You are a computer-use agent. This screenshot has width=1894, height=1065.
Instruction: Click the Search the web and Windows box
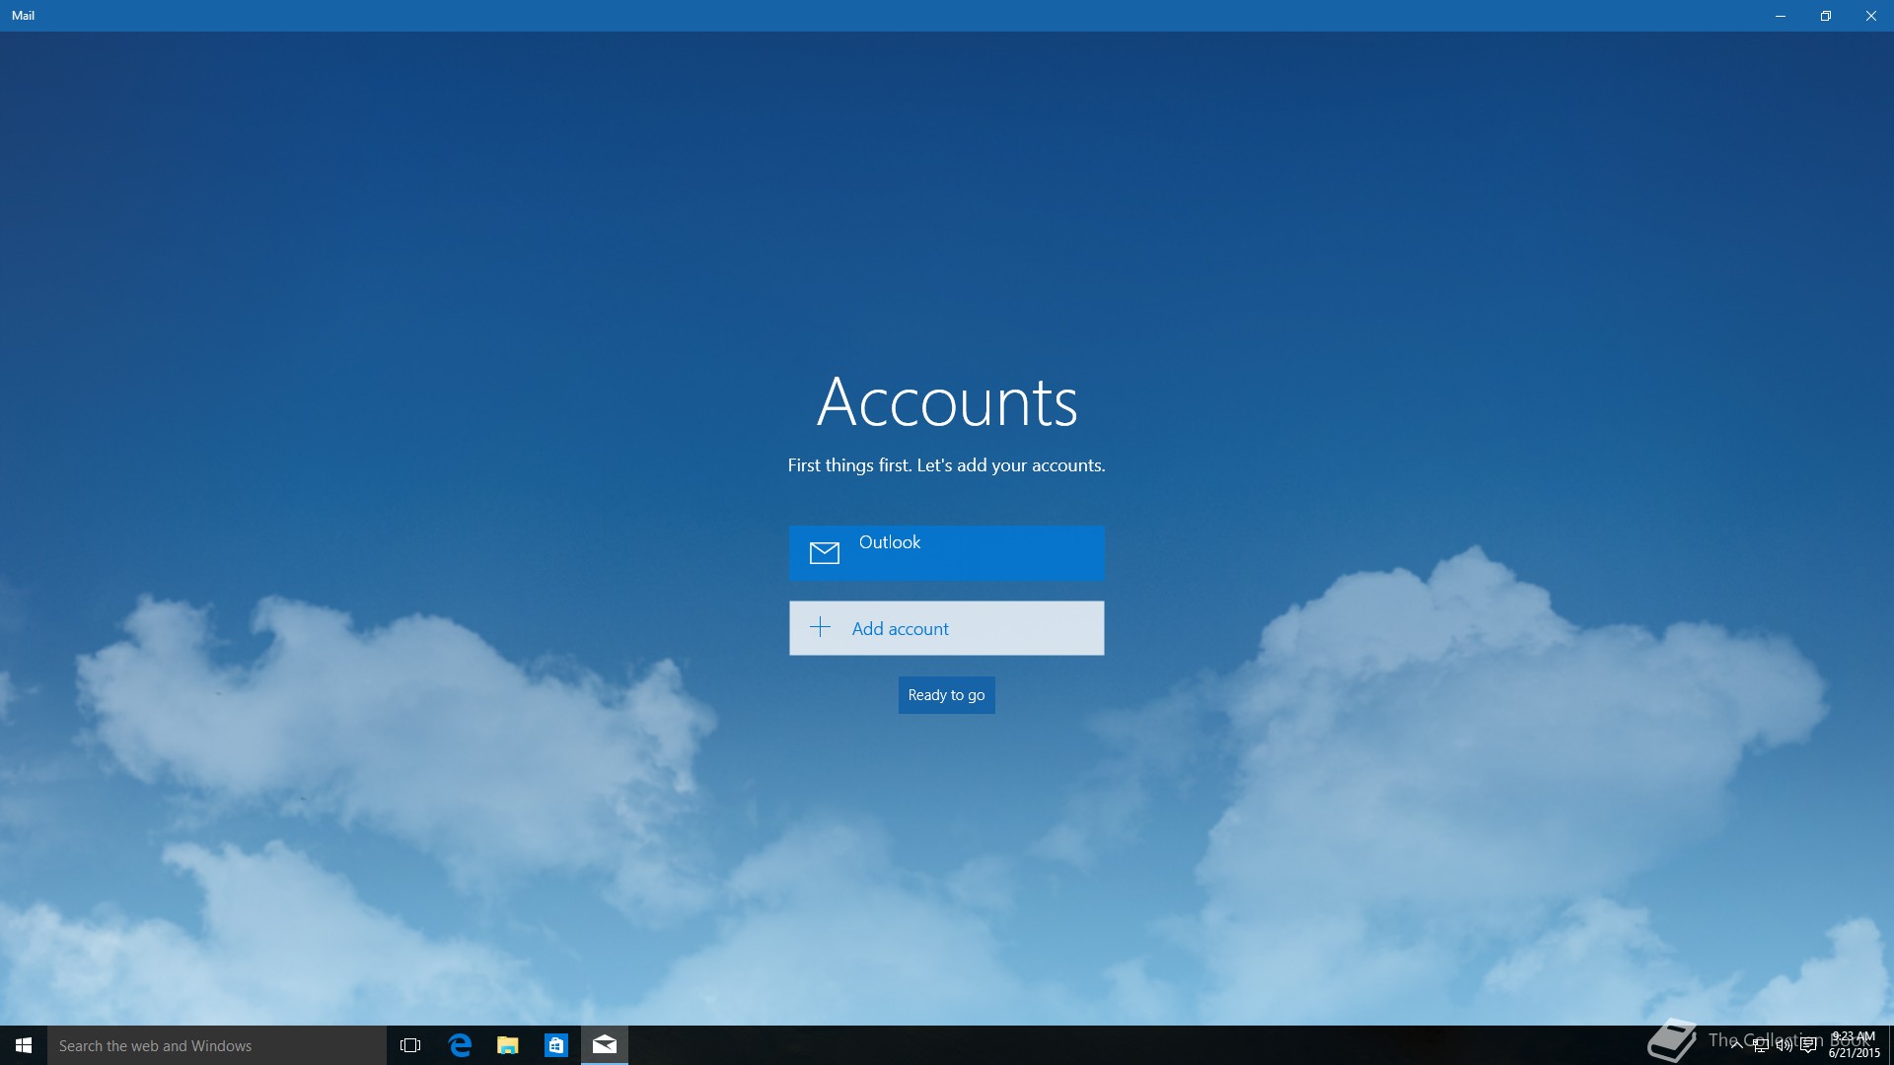click(217, 1045)
